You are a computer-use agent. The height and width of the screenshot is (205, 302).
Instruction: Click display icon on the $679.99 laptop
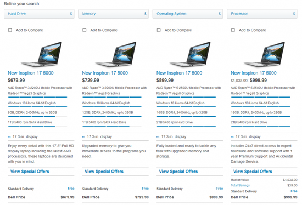pos(9,137)
